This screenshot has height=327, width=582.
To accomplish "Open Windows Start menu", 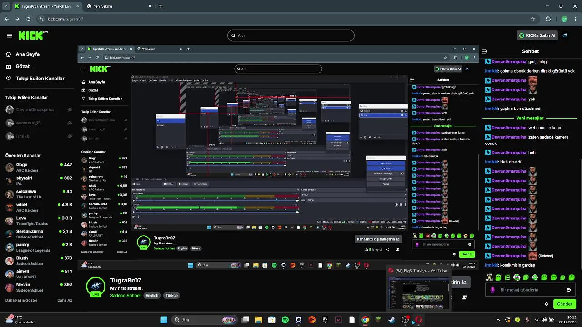I will point(164,320).
